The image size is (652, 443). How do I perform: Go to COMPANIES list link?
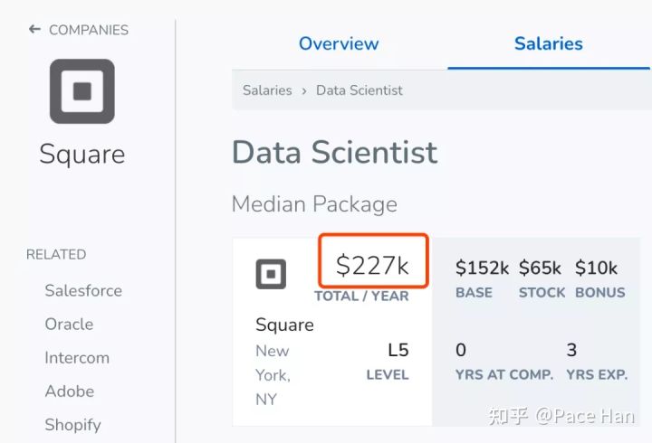point(89,30)
